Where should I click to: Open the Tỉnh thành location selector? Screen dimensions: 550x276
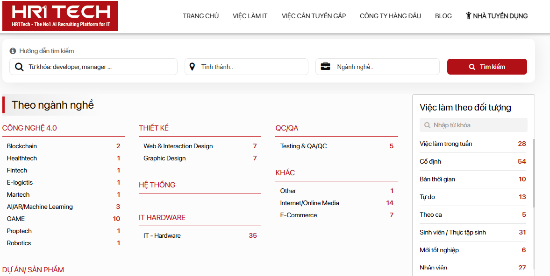[x=246, y=67]
